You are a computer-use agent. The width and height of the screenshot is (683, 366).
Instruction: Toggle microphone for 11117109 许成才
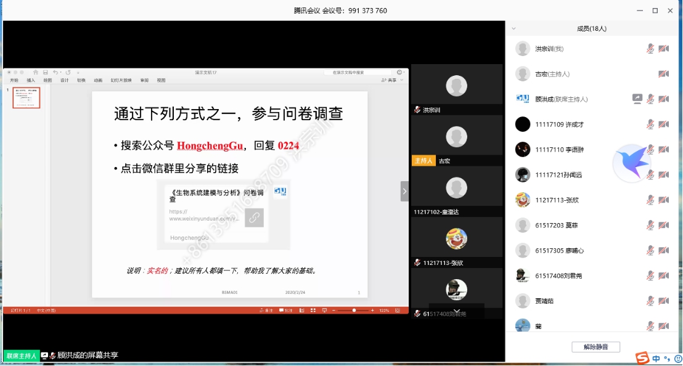[x=650, y=124]
